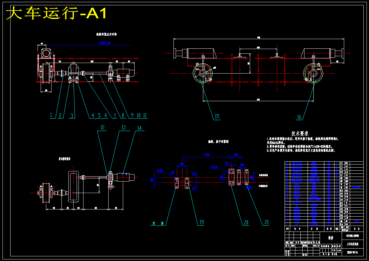
Task: Pick part balloon number 10
Action: click(139, 115)
